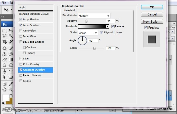Select the Rectangular Marquee tool
Image resolution: width=177 pixels, height=114 pixels.
point(5,30)
